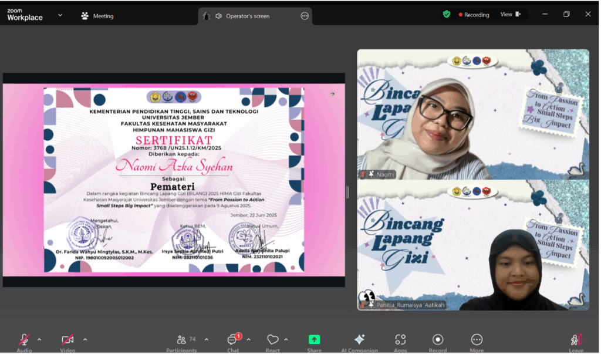Unmute the microphone Audio button
Screen dimensions: 601x354
coord(24,340)
